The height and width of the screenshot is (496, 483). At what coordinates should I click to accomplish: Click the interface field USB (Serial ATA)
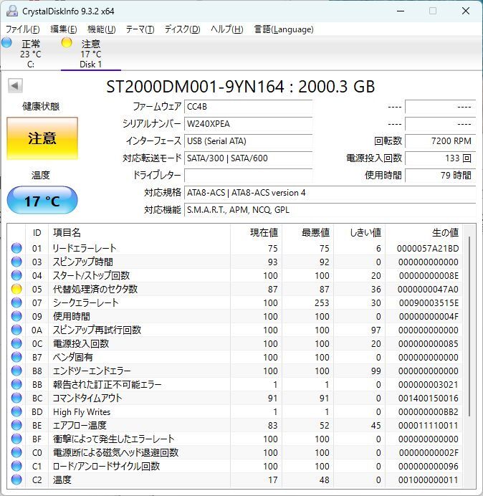coord(248,140)
